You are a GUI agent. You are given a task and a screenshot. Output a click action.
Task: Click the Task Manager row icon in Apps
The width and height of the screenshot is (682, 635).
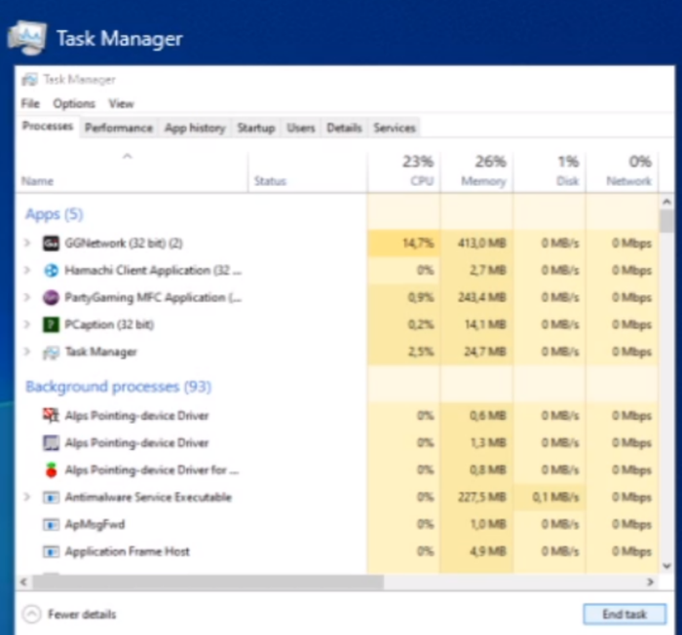coord(51,353)
